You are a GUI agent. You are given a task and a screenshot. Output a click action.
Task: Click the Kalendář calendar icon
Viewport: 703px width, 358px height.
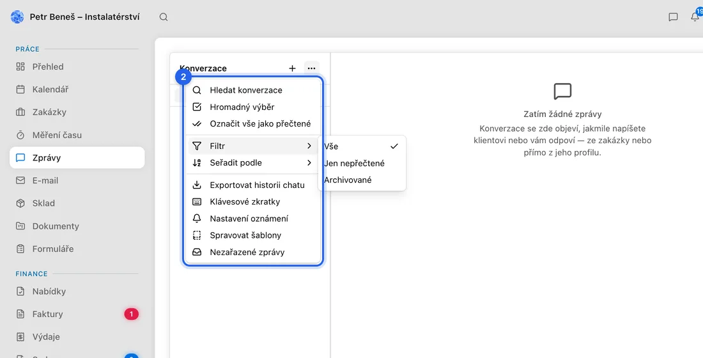[x=20, y=89]
